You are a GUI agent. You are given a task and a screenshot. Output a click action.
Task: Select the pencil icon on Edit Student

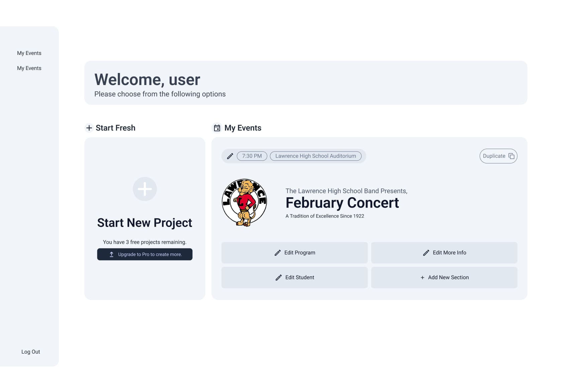coord(278,278)
